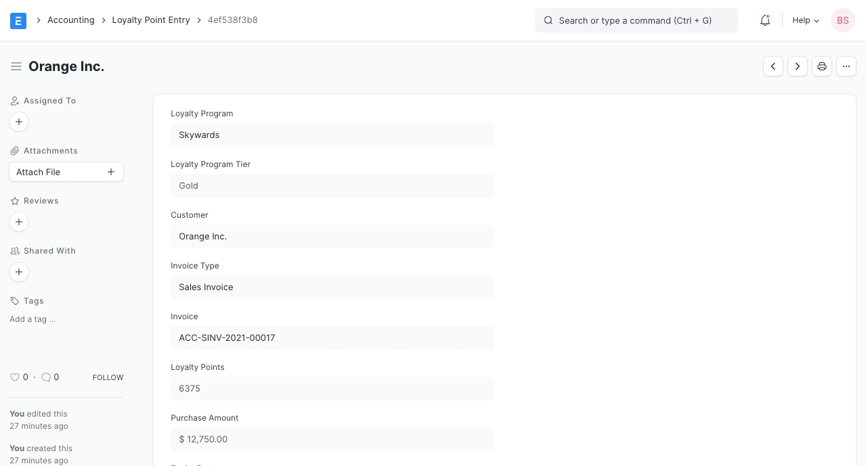Viewport: 866px width, 466px height.
Task: Navigate to Accounting breadcrumb
Action: pos(71,20)
